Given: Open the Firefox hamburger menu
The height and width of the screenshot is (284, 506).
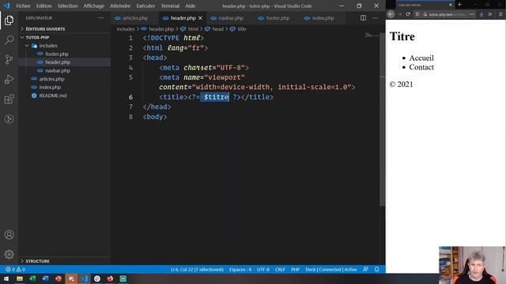Looking at the screenshot, I should tap(500, 14).
